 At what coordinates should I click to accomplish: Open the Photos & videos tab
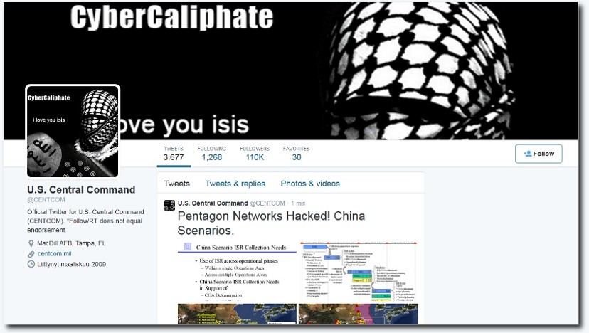click(310, 184)
